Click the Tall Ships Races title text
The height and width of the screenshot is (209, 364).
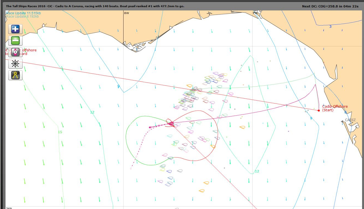[95, 6]
